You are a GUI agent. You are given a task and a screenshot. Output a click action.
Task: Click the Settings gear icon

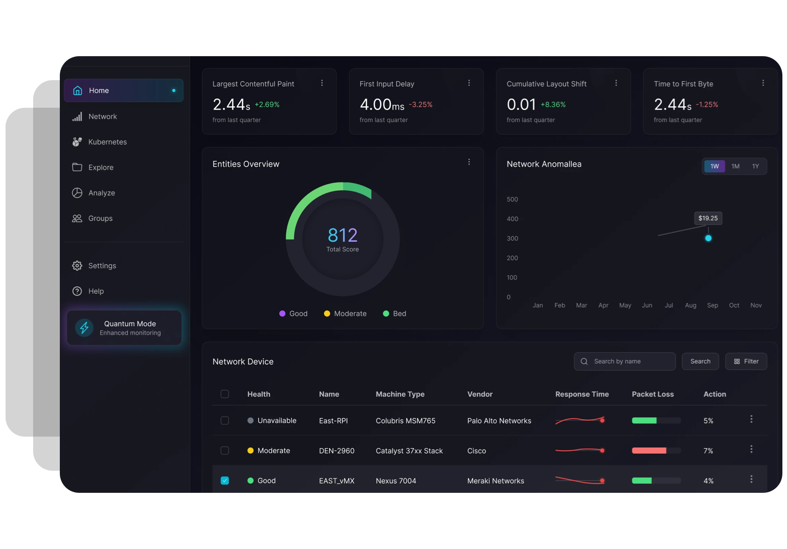[77, 266]
